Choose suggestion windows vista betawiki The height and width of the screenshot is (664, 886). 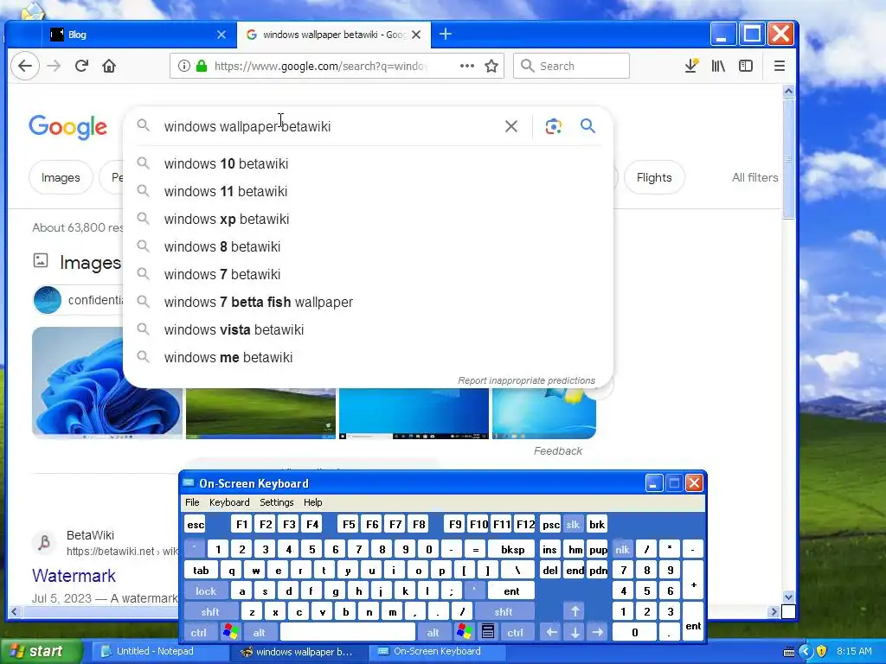coord(367,329)
